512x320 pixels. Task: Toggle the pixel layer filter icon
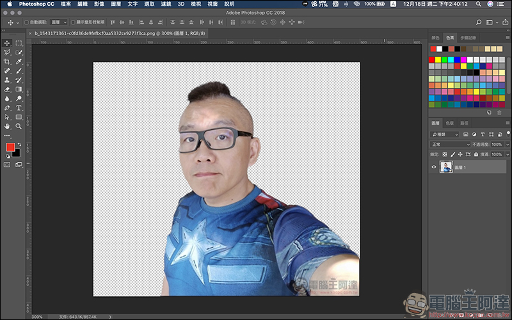tap(466, 134)
